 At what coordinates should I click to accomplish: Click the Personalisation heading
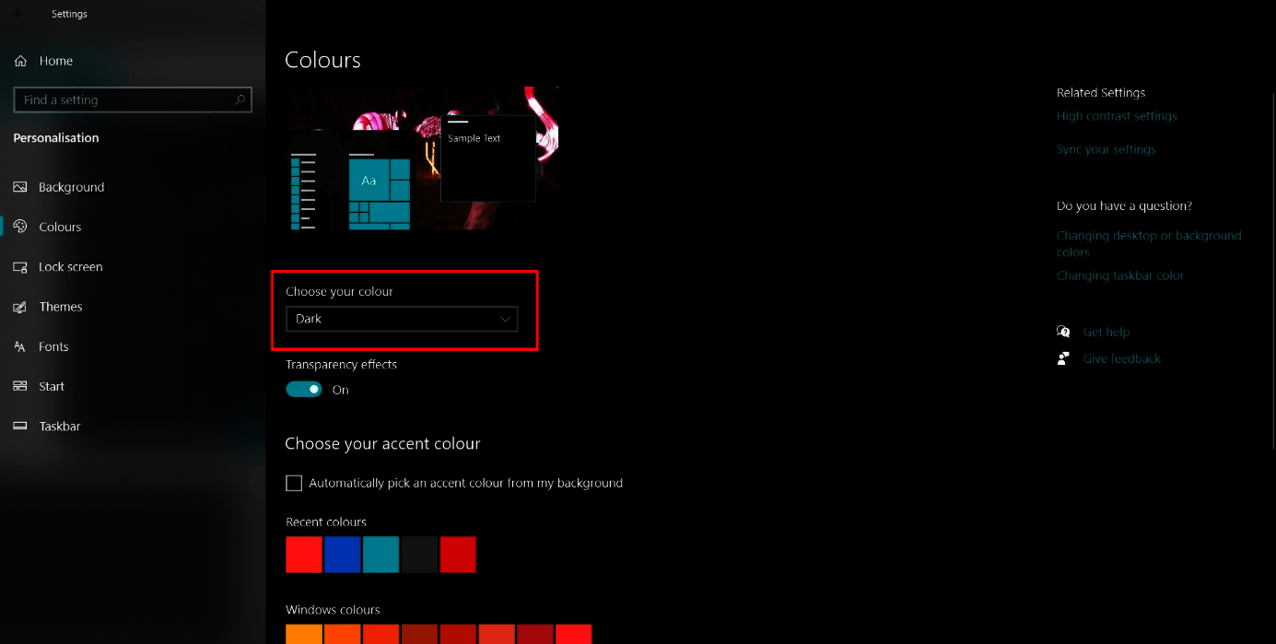(55, 137)
